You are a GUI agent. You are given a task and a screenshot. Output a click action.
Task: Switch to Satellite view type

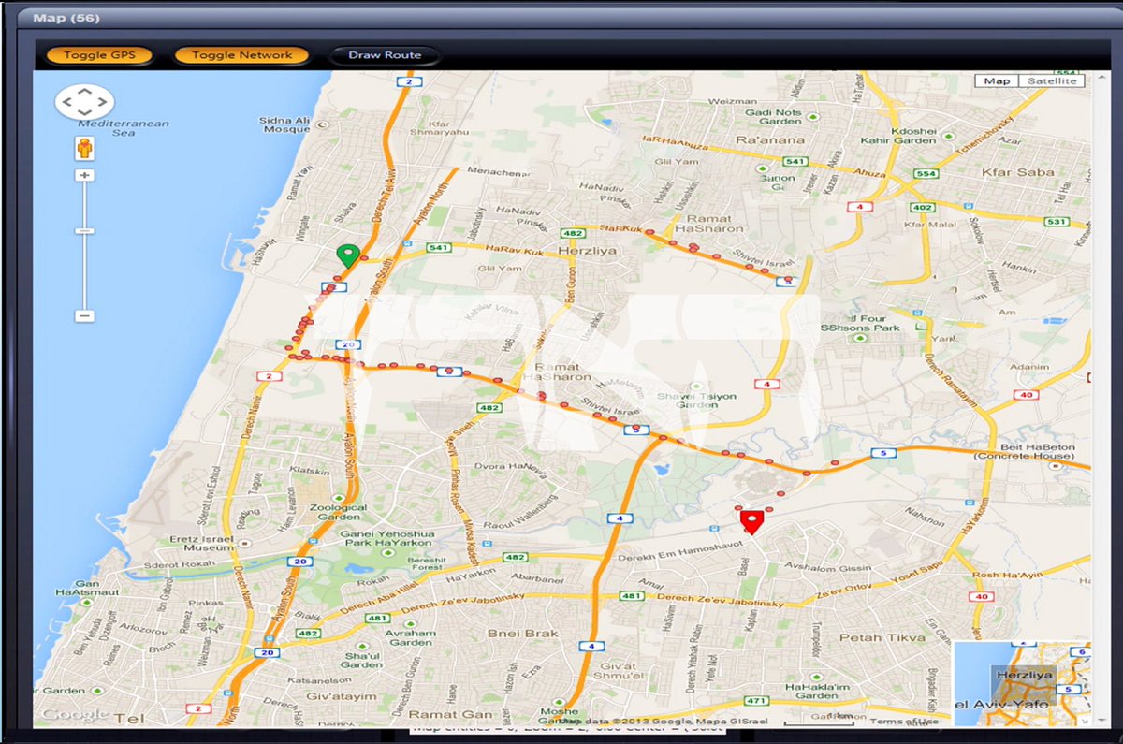point(1052,81)
